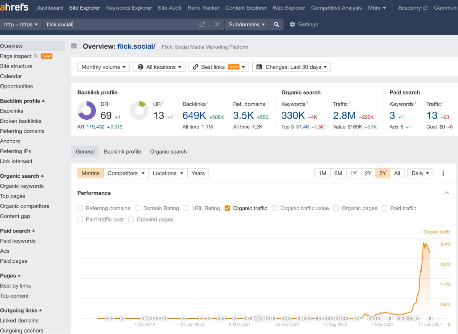Click magnifier icon next to Page inspect
Screen dimensions: 458x334
(36, 56)
